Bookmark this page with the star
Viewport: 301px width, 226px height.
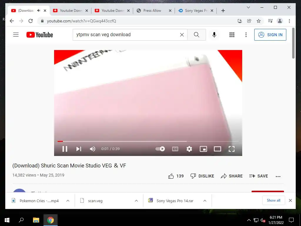tap(259, 21)
